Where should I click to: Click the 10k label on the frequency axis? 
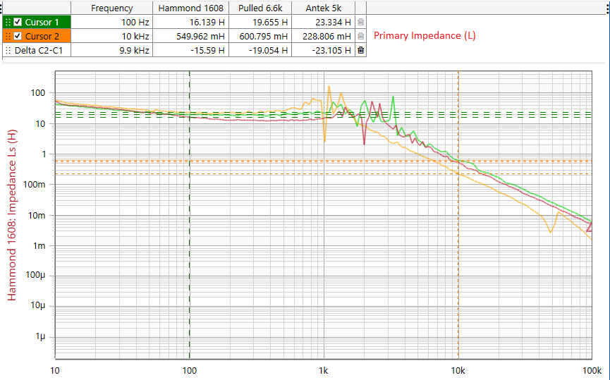point(458,371)
